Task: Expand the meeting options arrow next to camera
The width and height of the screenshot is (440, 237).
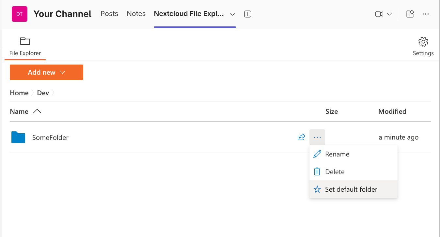Action: click(x=389, y=14)
